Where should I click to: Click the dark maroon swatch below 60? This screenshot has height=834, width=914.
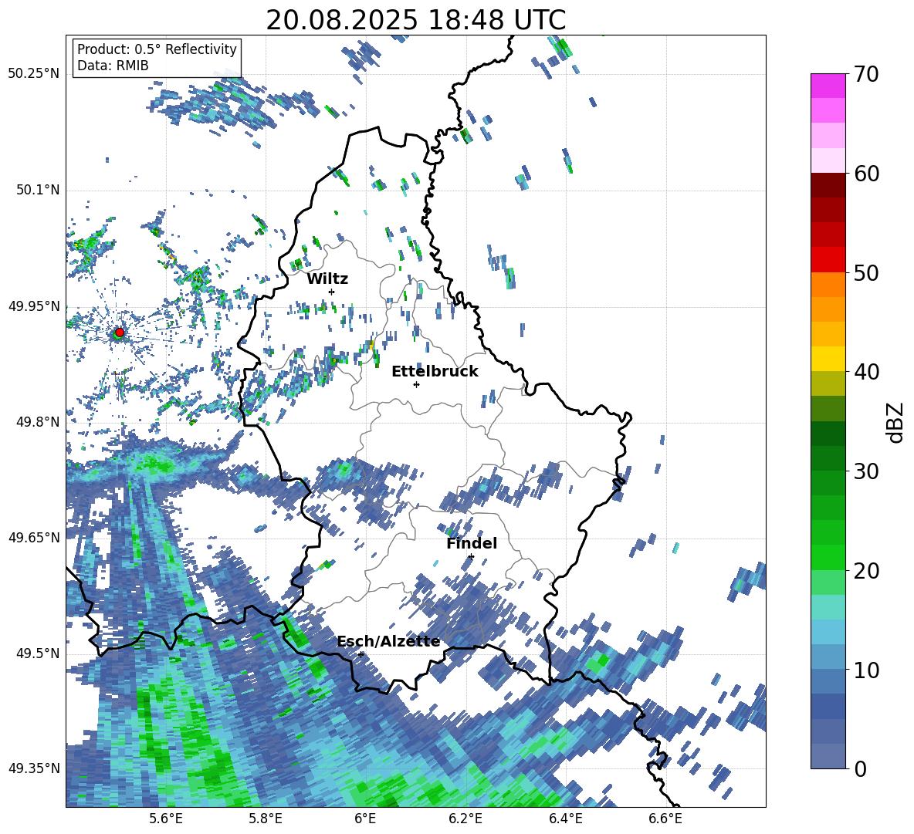pyautogui.click(x=828, y=185)
